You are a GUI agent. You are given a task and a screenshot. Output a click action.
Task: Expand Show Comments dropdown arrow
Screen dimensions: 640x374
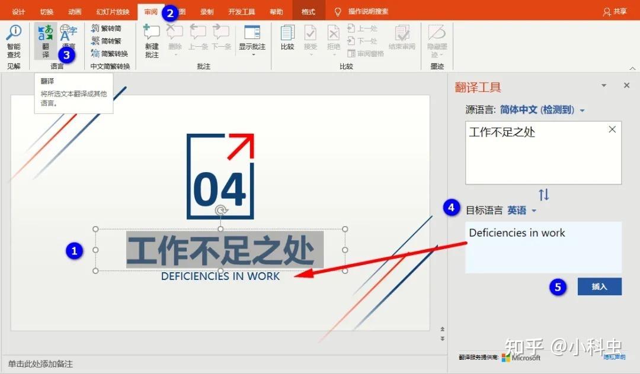[253, 54]
